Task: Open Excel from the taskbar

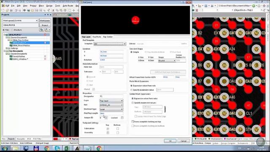Action: click(x=67, y=148)
